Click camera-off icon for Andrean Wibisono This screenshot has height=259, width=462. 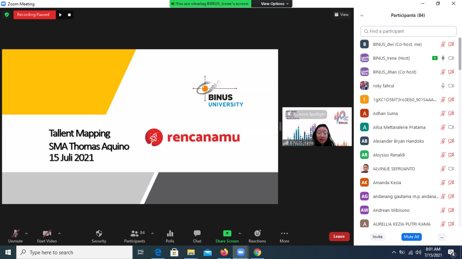(451, 210)
